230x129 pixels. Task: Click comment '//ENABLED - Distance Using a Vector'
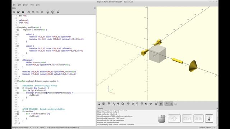(x=40, y=86)
